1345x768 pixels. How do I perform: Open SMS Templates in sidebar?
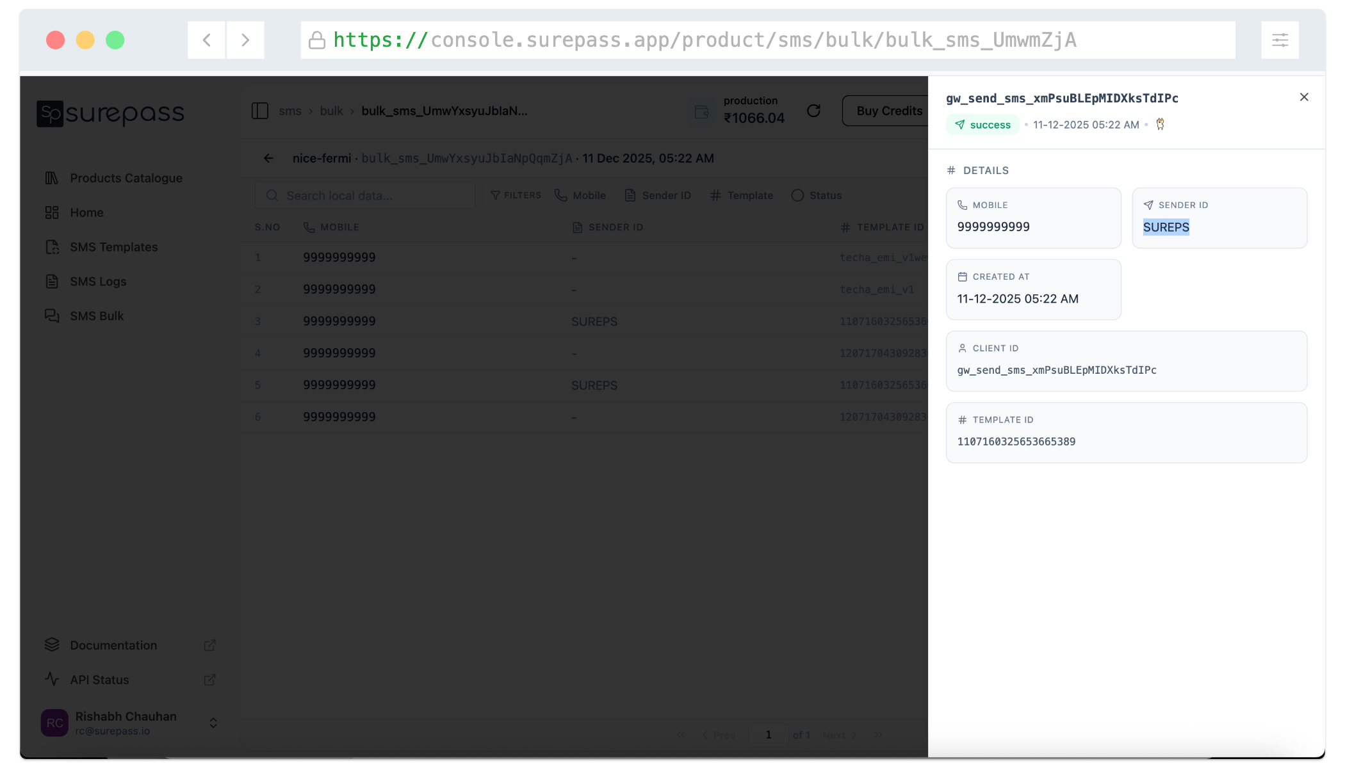click(113, 247)
